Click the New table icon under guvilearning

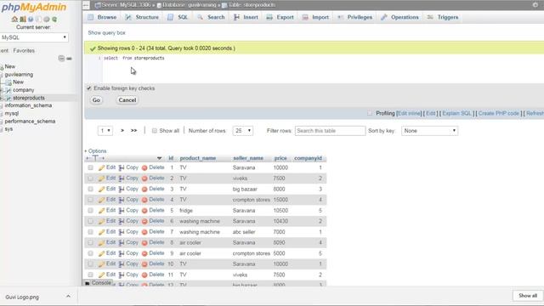[8, 82]
